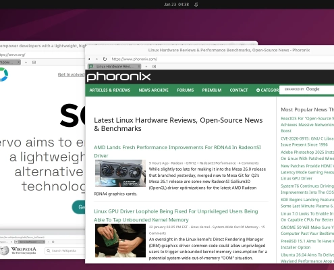Click the teal button on the servo.org page
The height and width of the screenshot is (270, 334).
click(78, 207)
